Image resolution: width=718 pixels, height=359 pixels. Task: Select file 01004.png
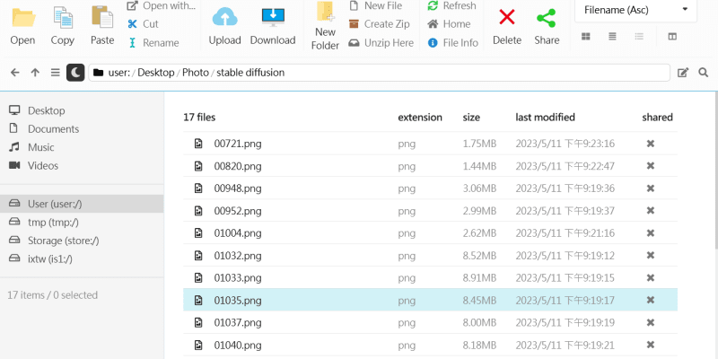point(430,233)
